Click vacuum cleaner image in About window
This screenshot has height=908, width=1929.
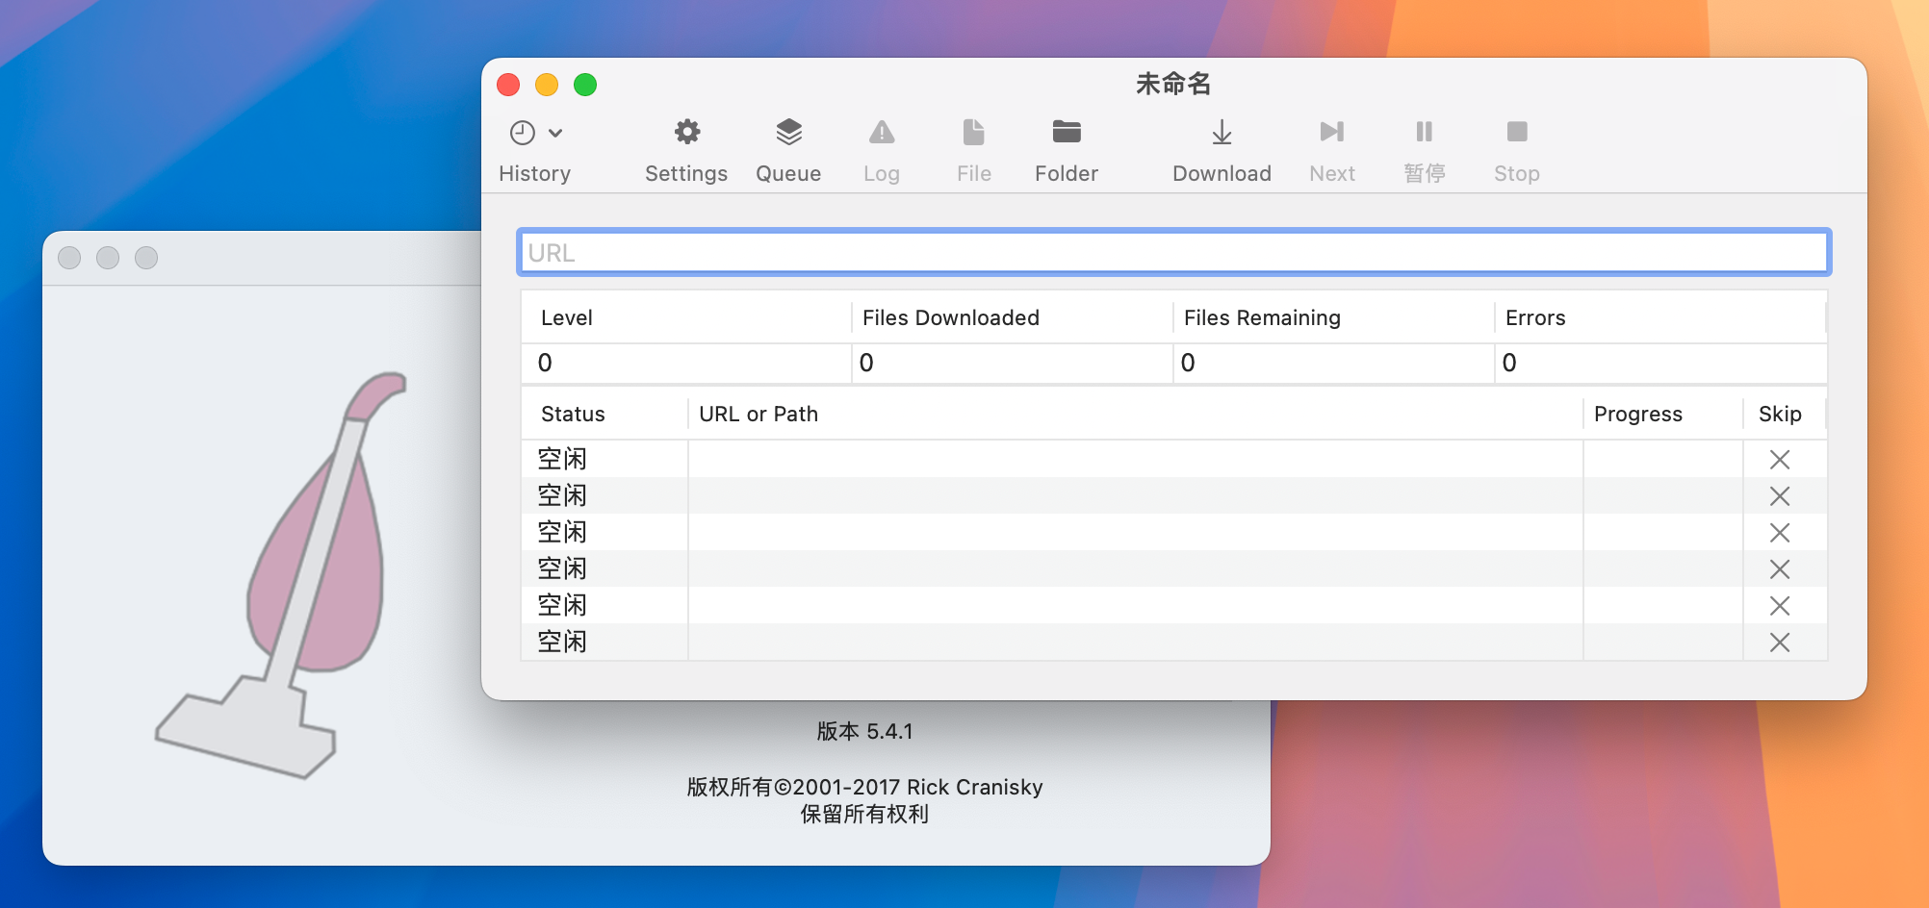pos(281,575)
